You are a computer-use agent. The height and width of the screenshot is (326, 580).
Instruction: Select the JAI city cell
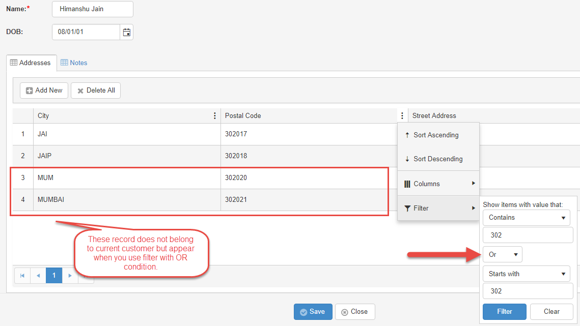(x=127, y=134)
